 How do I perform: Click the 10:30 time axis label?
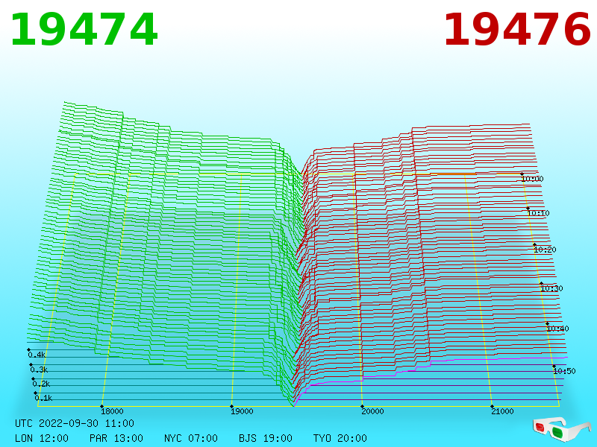tap(551, 288)
